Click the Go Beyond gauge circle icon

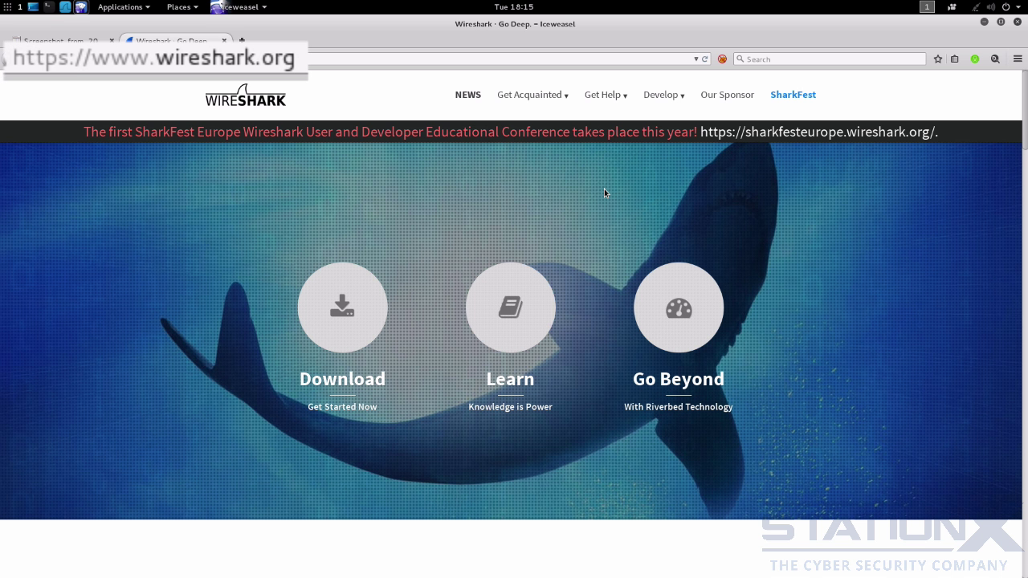click(x=679, y=307)
